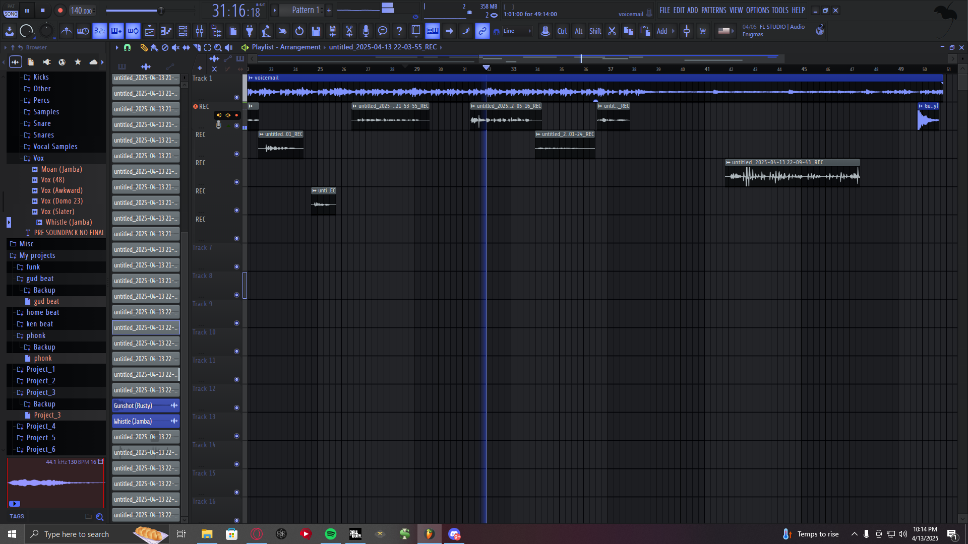This screenshot has width=968, height=544.
Task: Click the main volume slider knob
Action: coord(161,10)
